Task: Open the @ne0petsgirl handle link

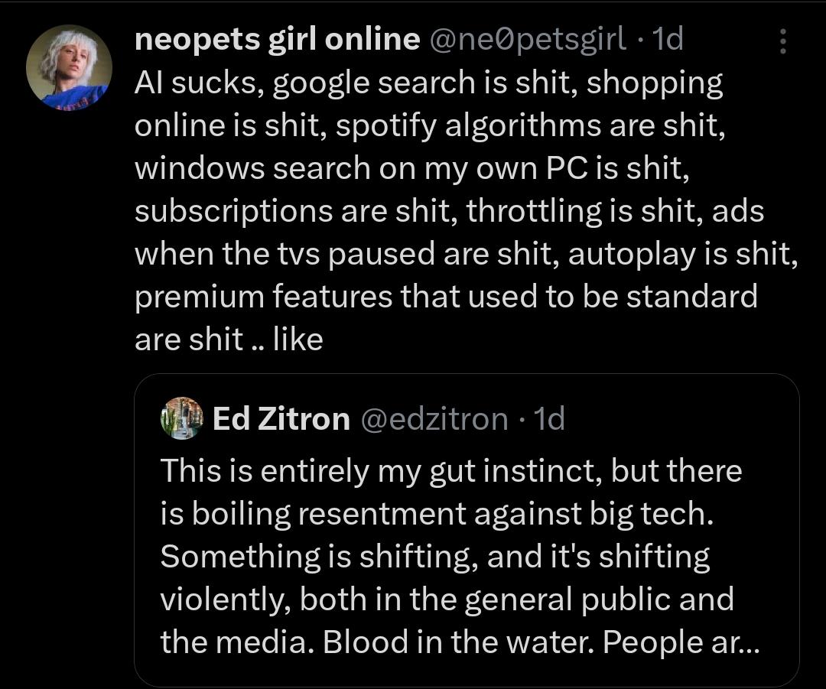Action: click(x=528, y=40)
